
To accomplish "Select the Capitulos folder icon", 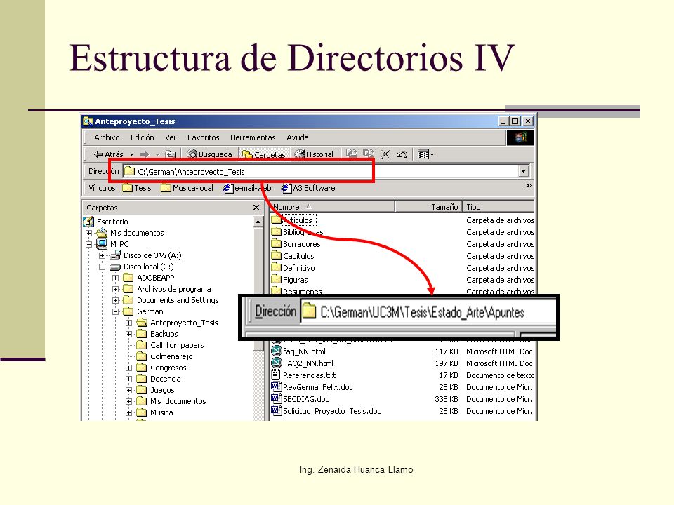I will pyautogui.click(x=277, y=255).
